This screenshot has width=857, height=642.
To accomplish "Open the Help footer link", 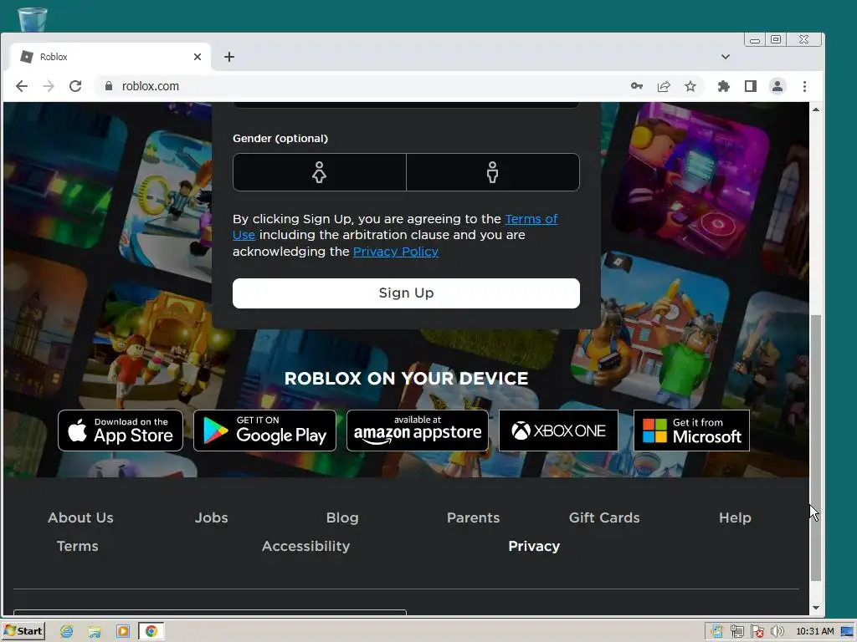I will (735, 517).
